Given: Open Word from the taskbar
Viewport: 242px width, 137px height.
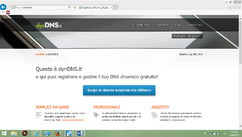Looking at the screenshot, I should 80,133.
